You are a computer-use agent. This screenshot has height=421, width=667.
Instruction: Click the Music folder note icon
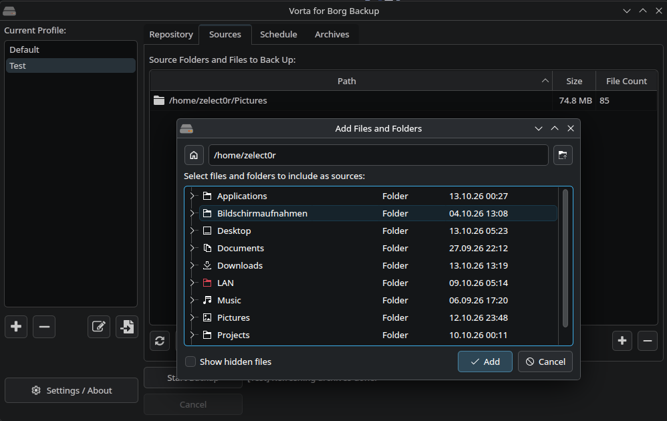[207, 301]
